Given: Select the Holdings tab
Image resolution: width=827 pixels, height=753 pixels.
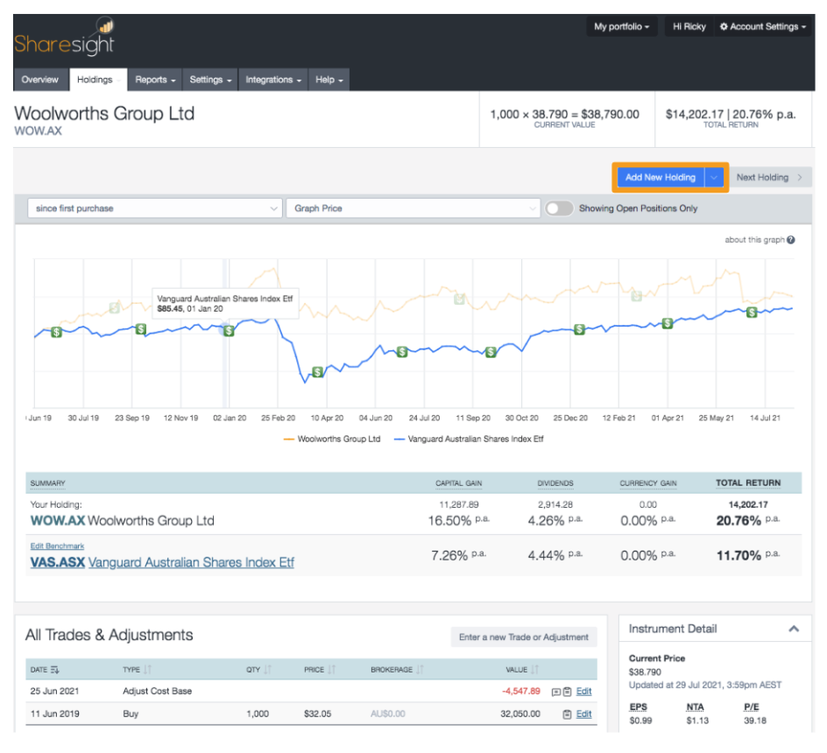Looking at the screenshot, I should 98,80.
